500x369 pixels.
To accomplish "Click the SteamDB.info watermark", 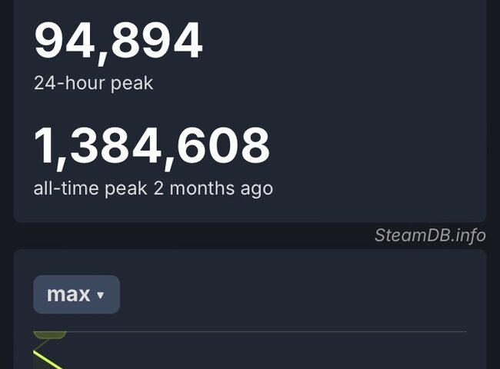I will (x=430, y=235).
